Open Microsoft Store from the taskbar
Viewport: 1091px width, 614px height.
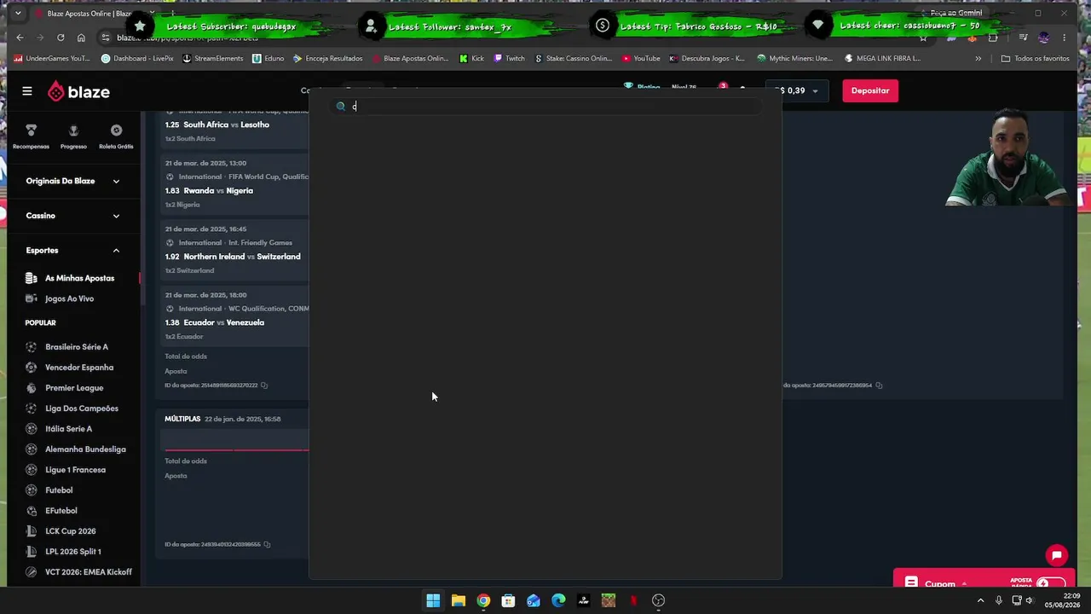508,600
